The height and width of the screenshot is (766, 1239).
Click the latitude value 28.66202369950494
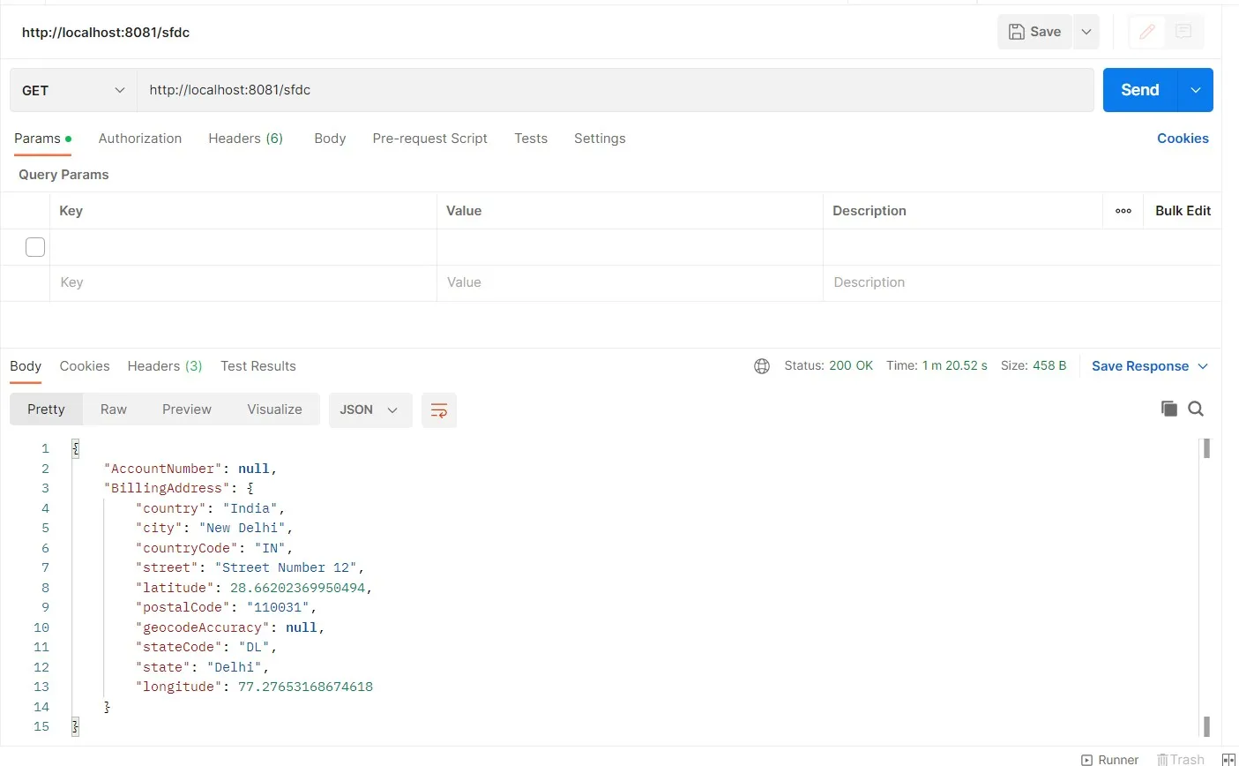point(298,588)
